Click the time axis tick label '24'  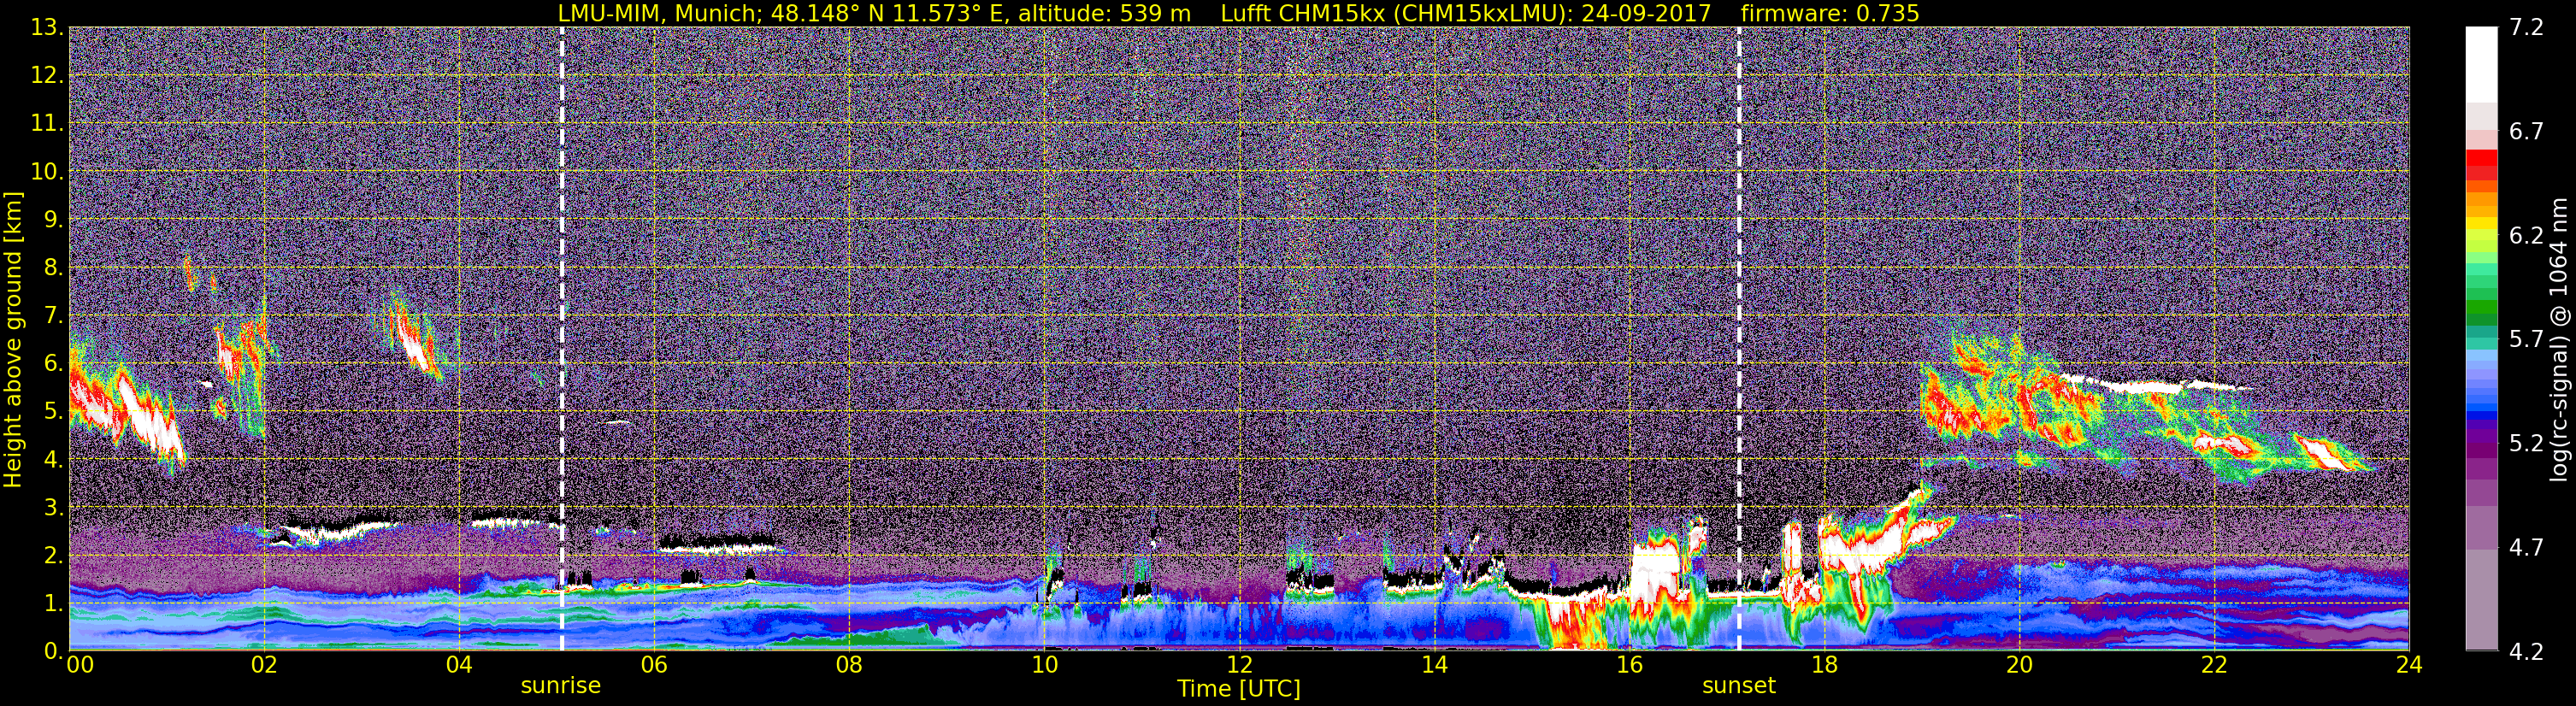click(x=2409, y=666)
